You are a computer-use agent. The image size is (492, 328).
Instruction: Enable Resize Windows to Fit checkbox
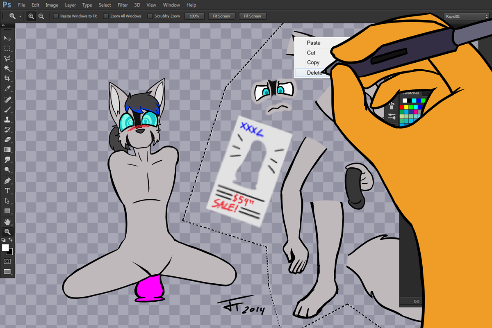click(56, 16)
